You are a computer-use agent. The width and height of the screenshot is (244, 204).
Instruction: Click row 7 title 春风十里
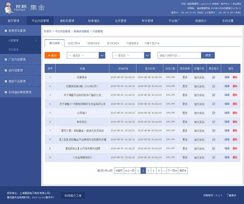coord(82,130)
